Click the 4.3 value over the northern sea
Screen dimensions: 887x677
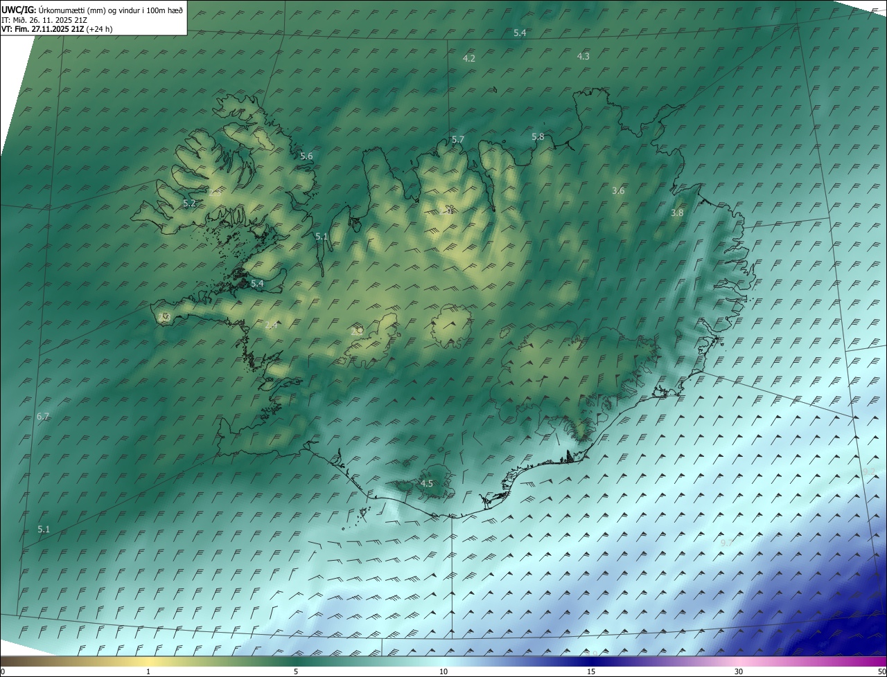[x=583, y=56]
